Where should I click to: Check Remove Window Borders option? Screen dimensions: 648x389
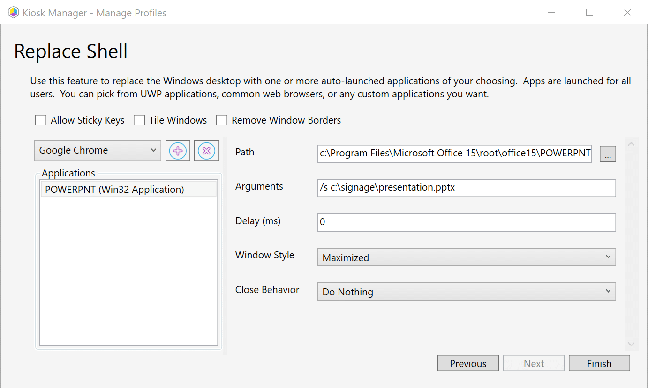(222, 120)
